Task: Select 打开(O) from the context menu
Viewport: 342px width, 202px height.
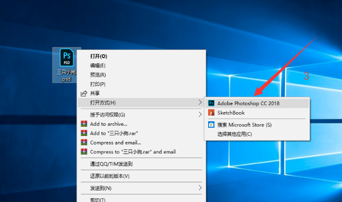Action: pyautogui.click(x=99, y=56)
